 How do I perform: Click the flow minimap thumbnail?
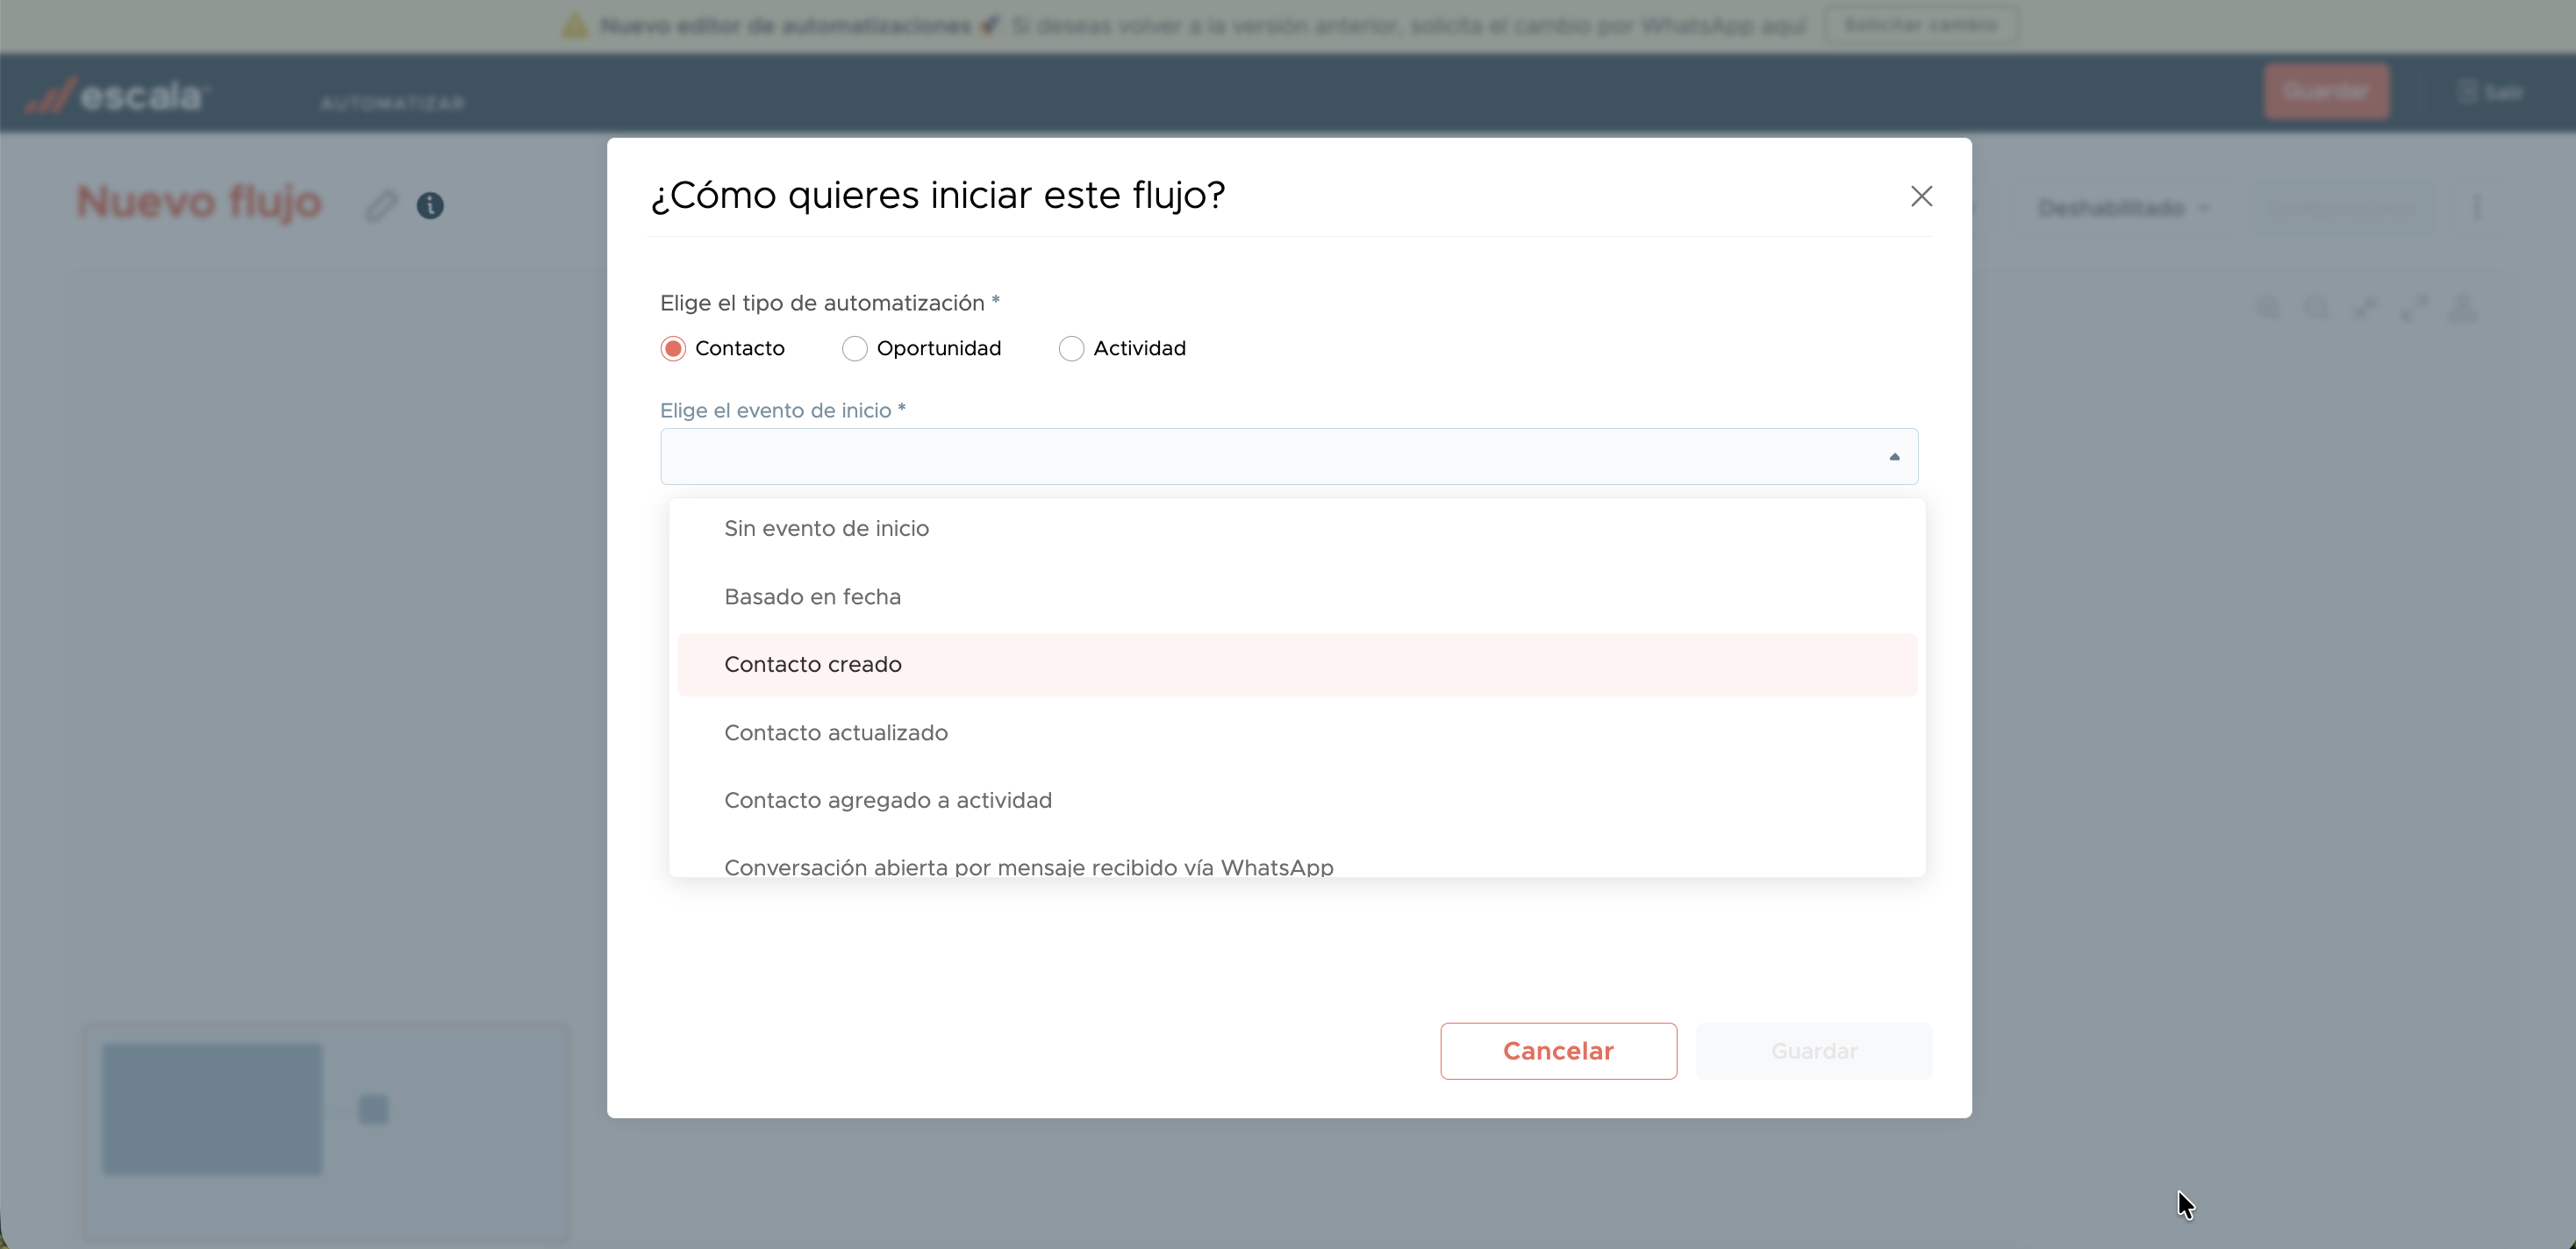[x=326, y=1130]
